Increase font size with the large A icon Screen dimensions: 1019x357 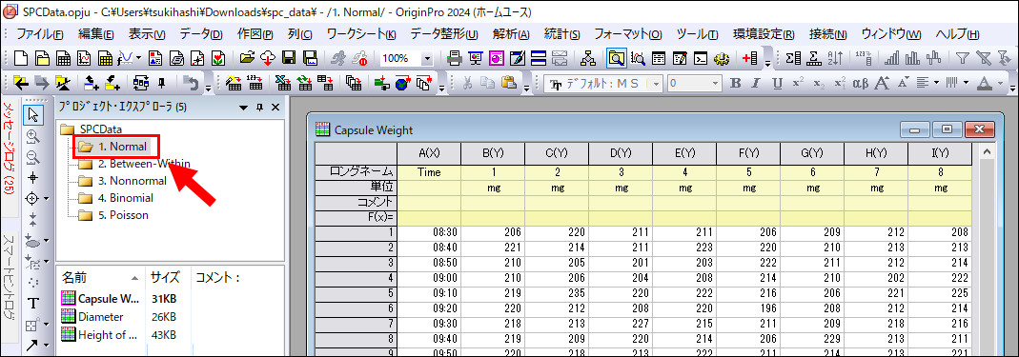coord(882,83)
